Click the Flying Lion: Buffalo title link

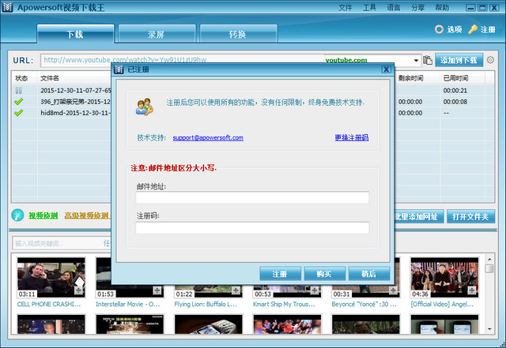coord(206,304)
